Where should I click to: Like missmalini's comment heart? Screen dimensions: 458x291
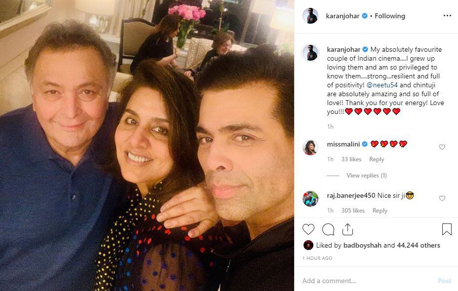tap(442, 147)
